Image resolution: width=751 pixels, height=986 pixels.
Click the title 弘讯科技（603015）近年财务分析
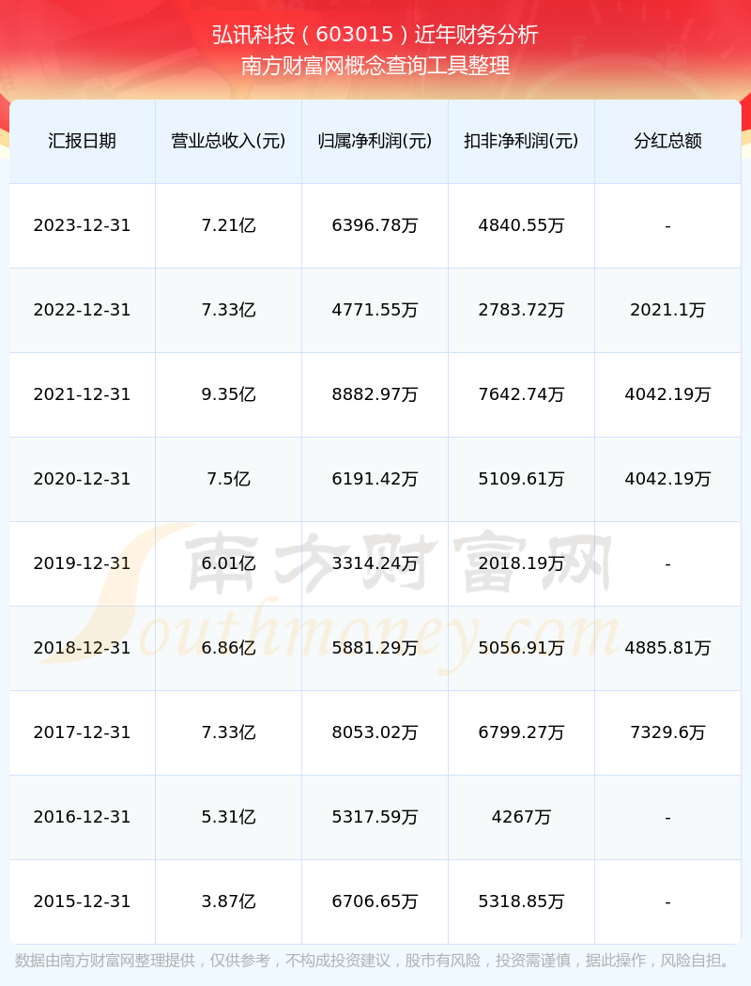click(375, 35)
